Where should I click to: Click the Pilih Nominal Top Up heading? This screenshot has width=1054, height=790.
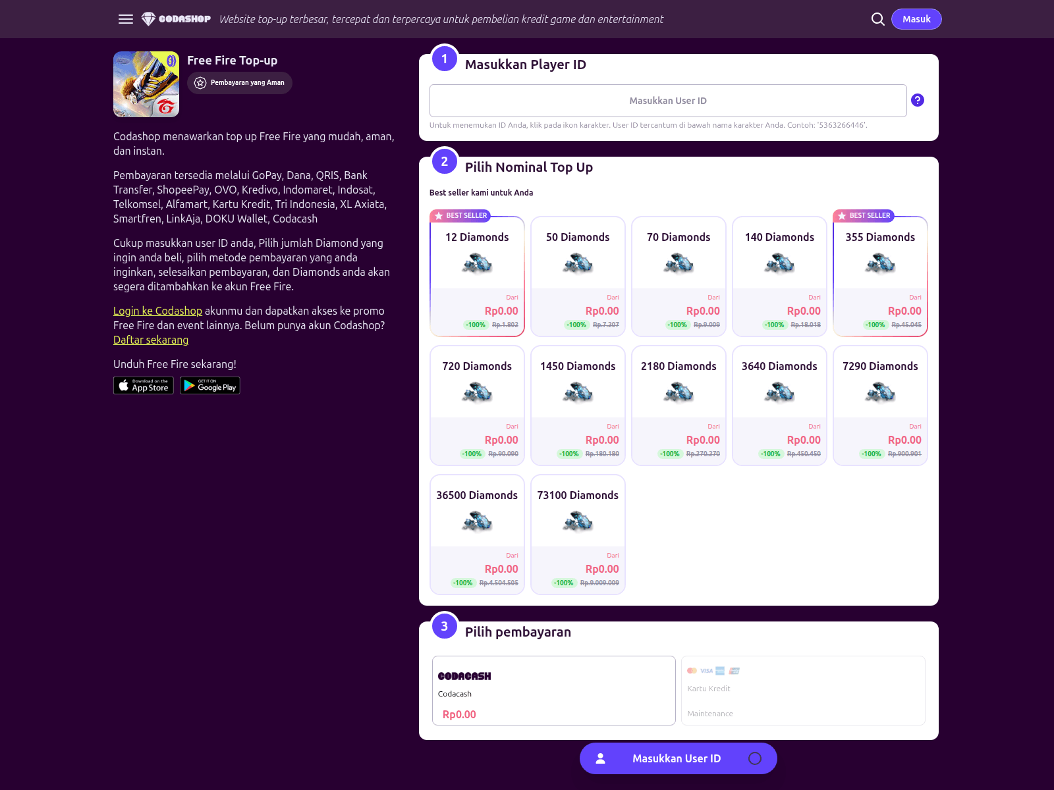click(529, 167)
